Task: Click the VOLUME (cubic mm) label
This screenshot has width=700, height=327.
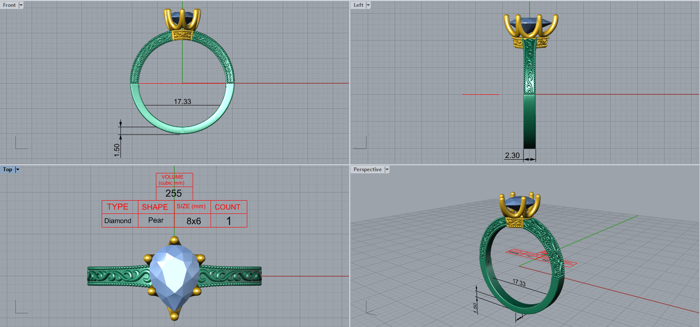Action: click(x=172, y=180)
